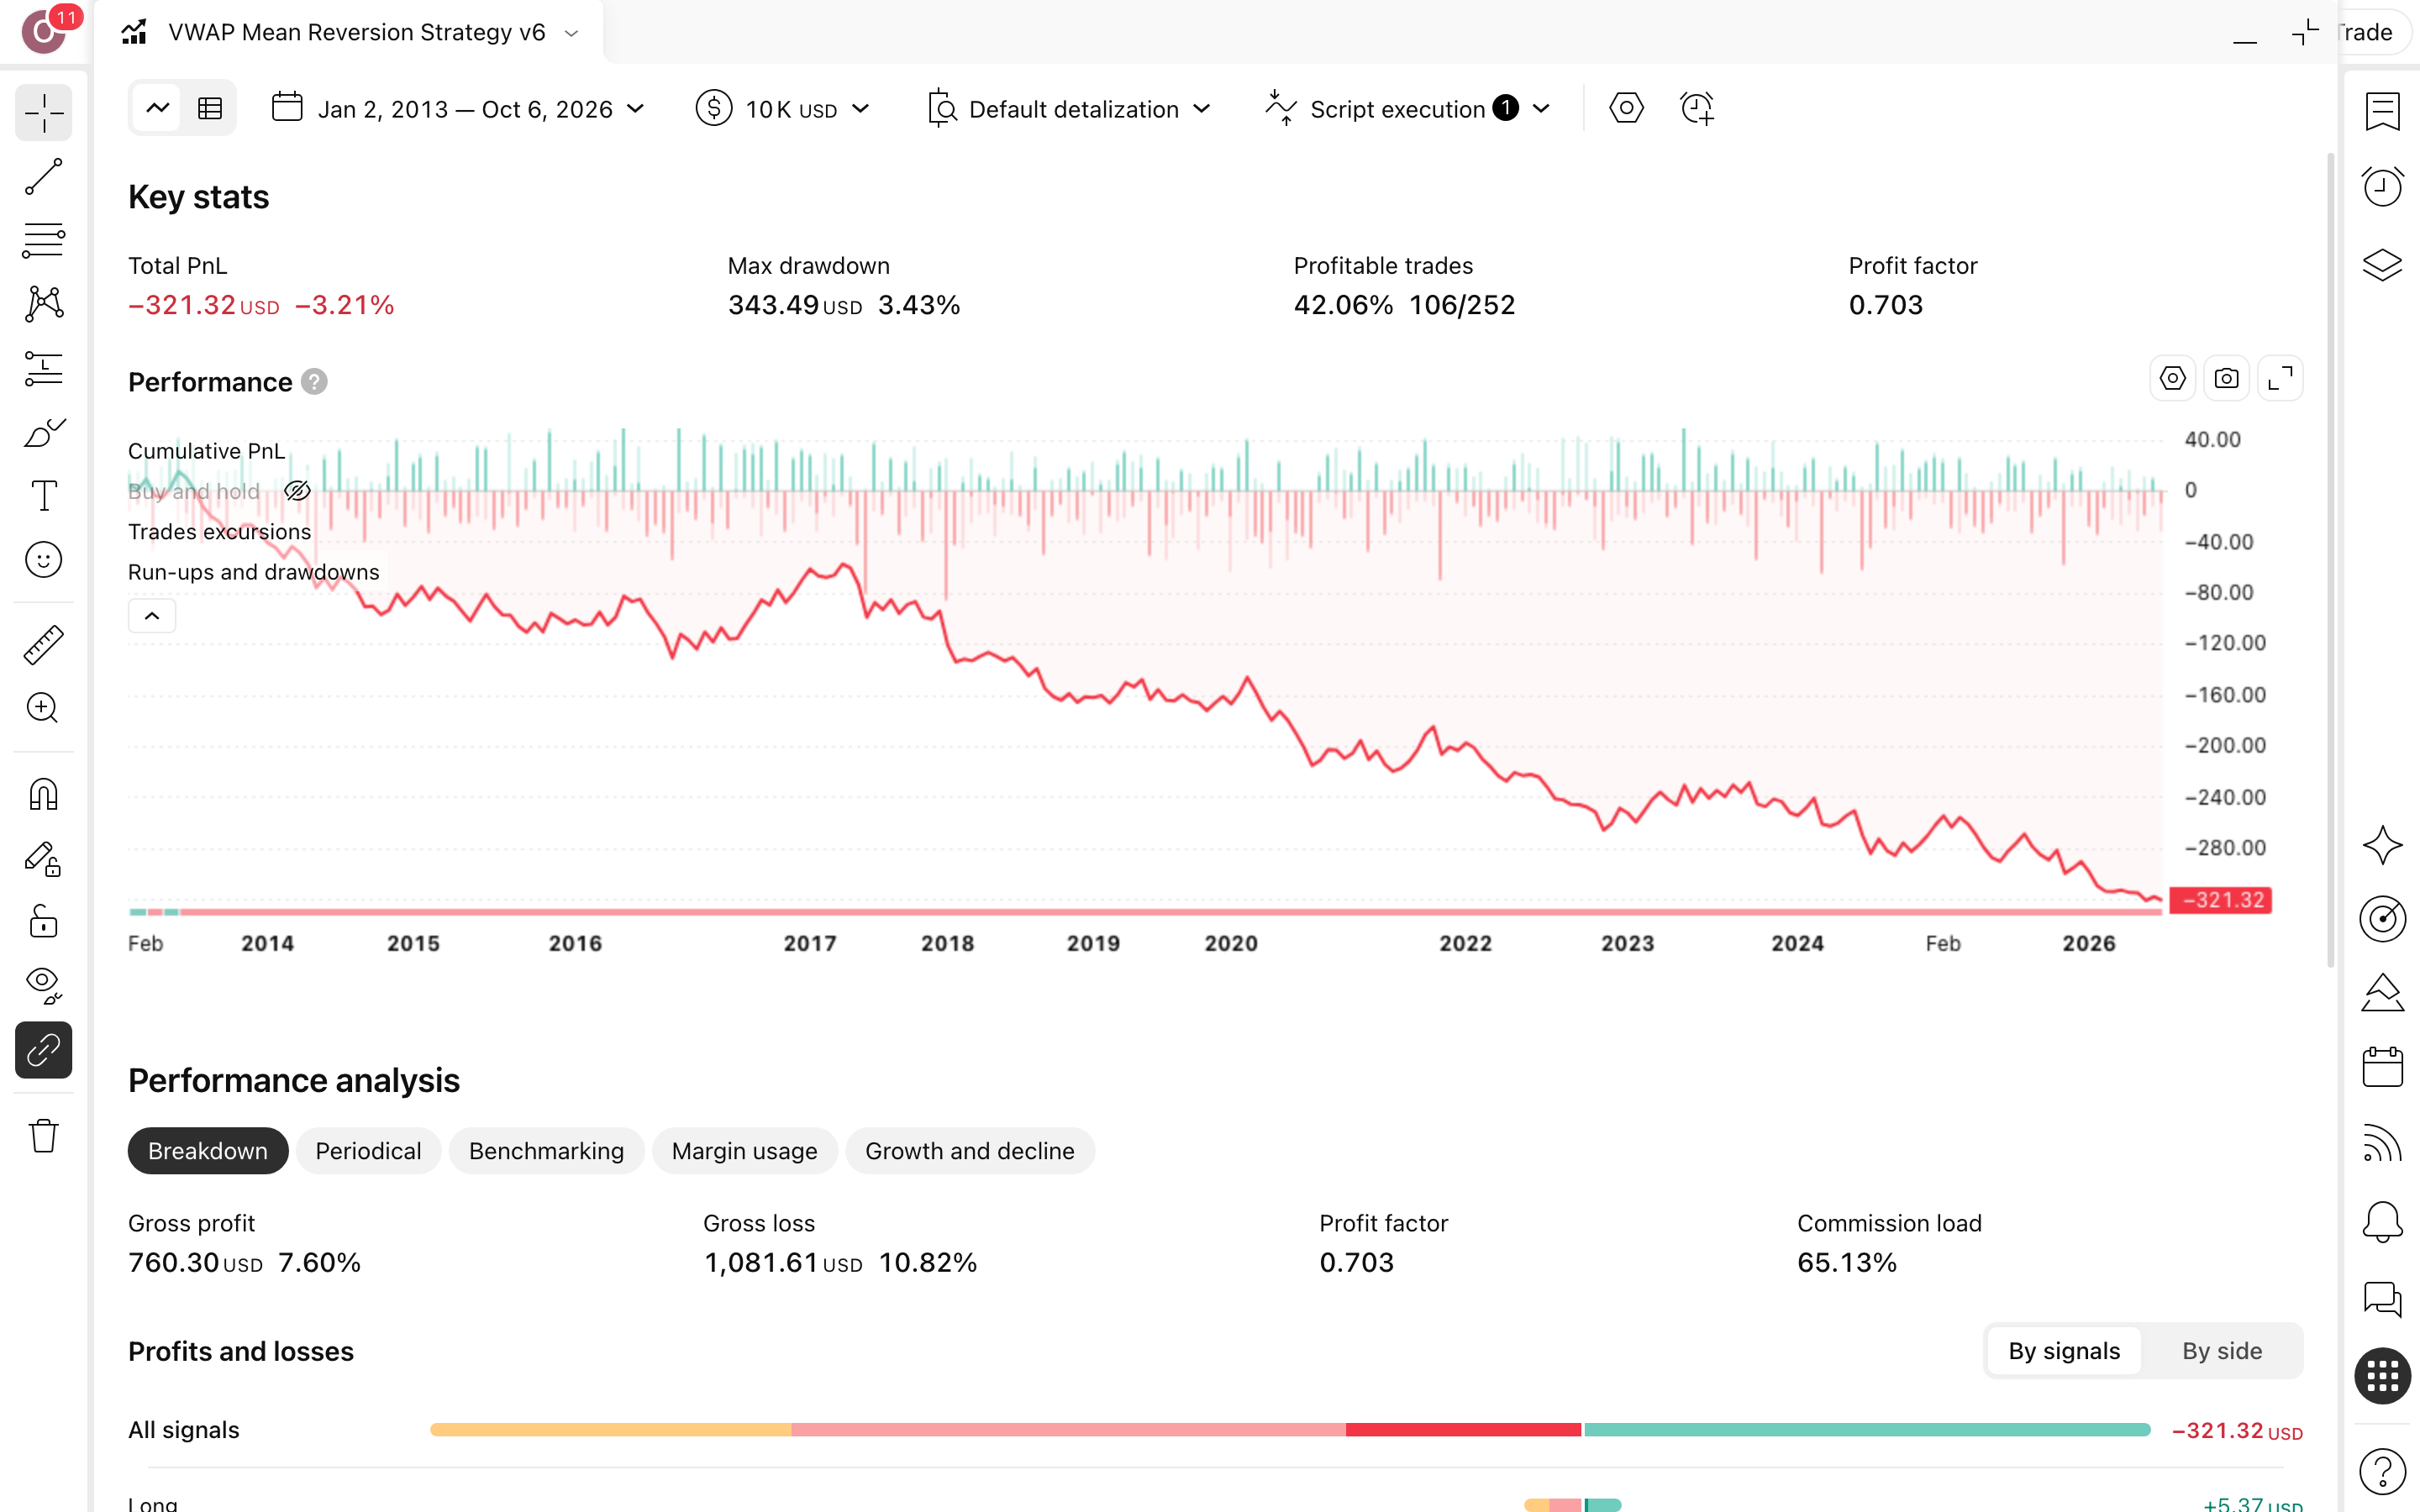Click the −321.32 price label on chart axis
2420x1512 pixels.
point(2221,900)
